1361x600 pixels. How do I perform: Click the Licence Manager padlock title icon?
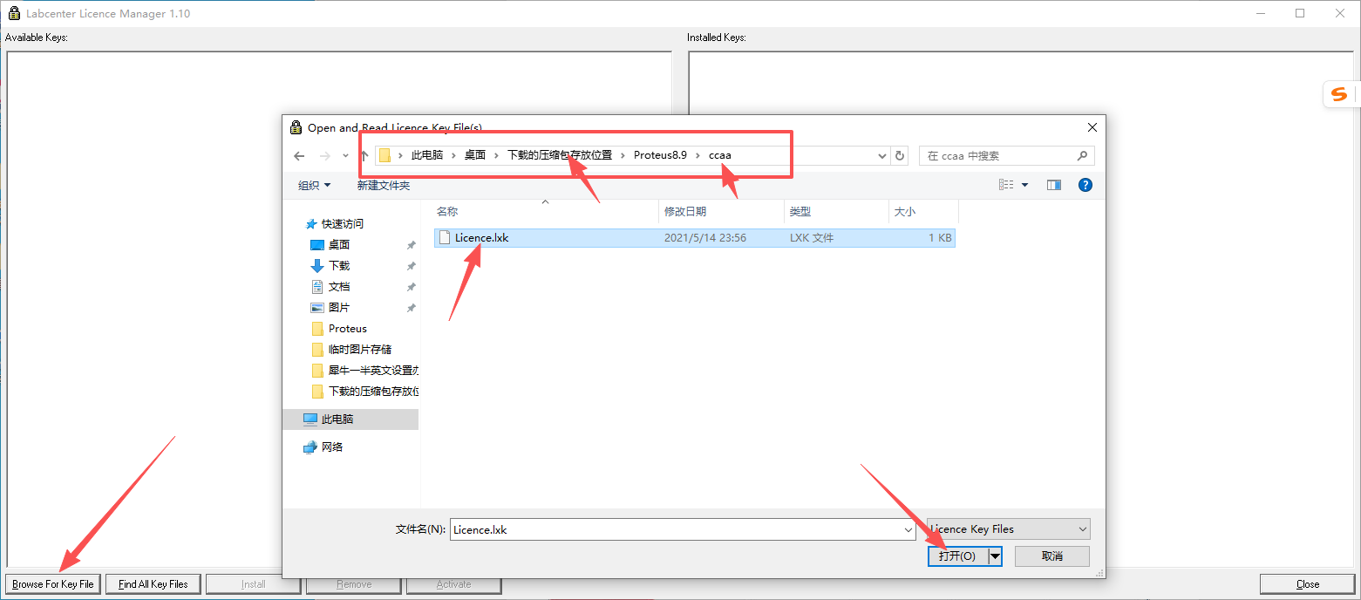(15, 13)
